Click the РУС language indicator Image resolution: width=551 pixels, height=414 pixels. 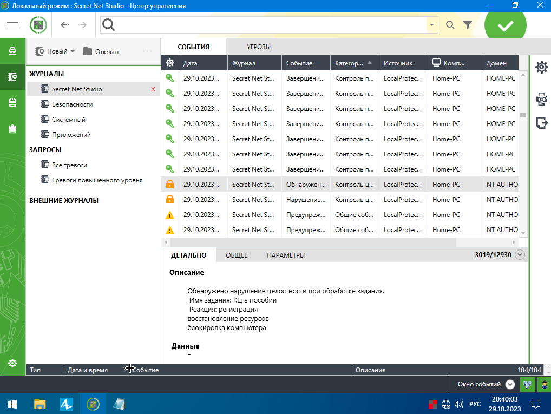click(475, 404)
